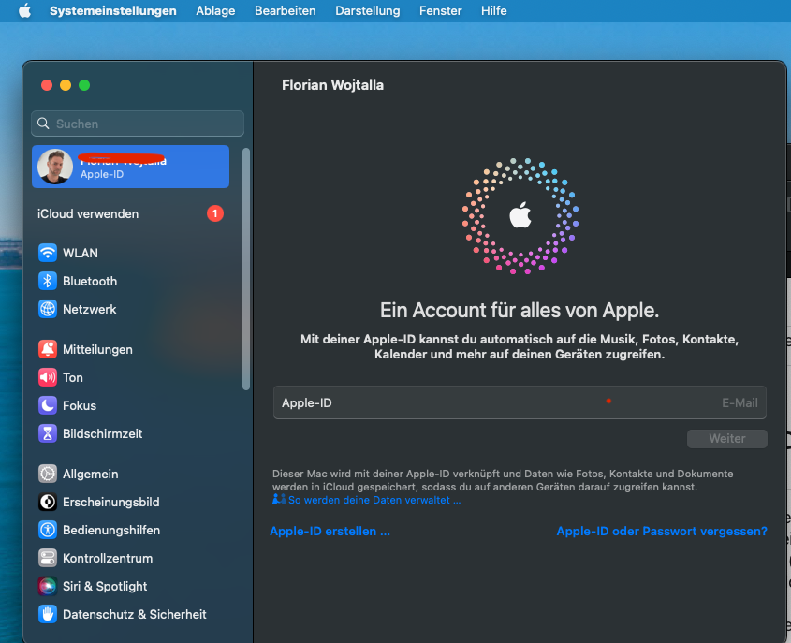This screenshot has height=643, width=791.
Task: Click the Weiter button
Action: click(x=727, y=438)
